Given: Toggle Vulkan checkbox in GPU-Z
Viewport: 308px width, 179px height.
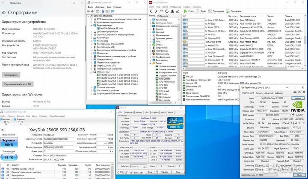Looking at the screenshot, I should (257, 170).
